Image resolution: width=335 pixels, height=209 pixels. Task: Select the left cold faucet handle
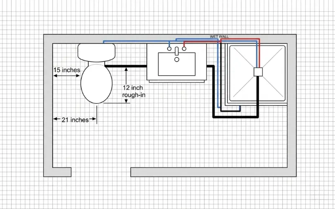(x=169, y=49)
